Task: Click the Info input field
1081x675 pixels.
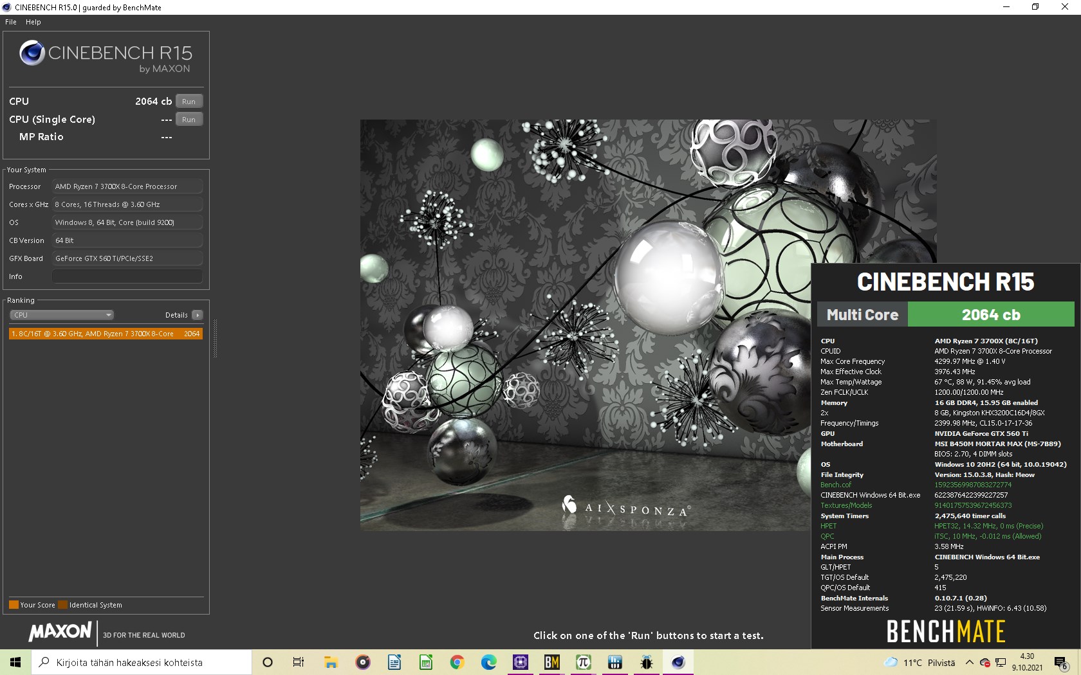Action: pyautogui.click(x=127, y=276)
